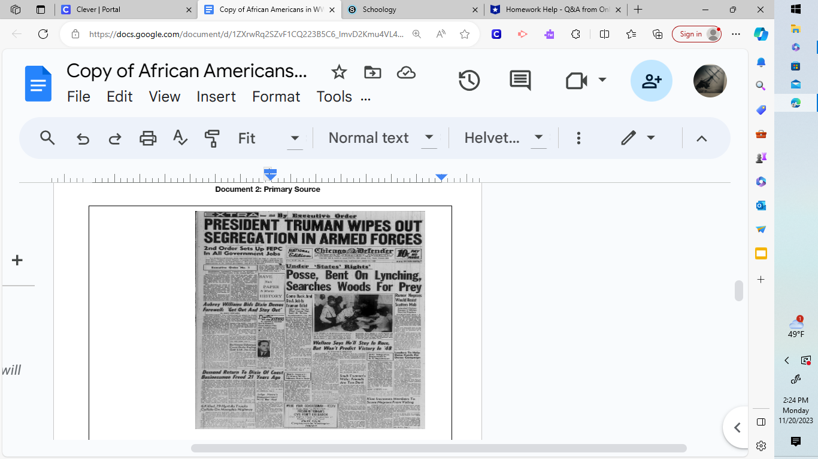This screenshot has width=818, height=459.
Task: Open the Format menu
Action: [x=276, y=96]
